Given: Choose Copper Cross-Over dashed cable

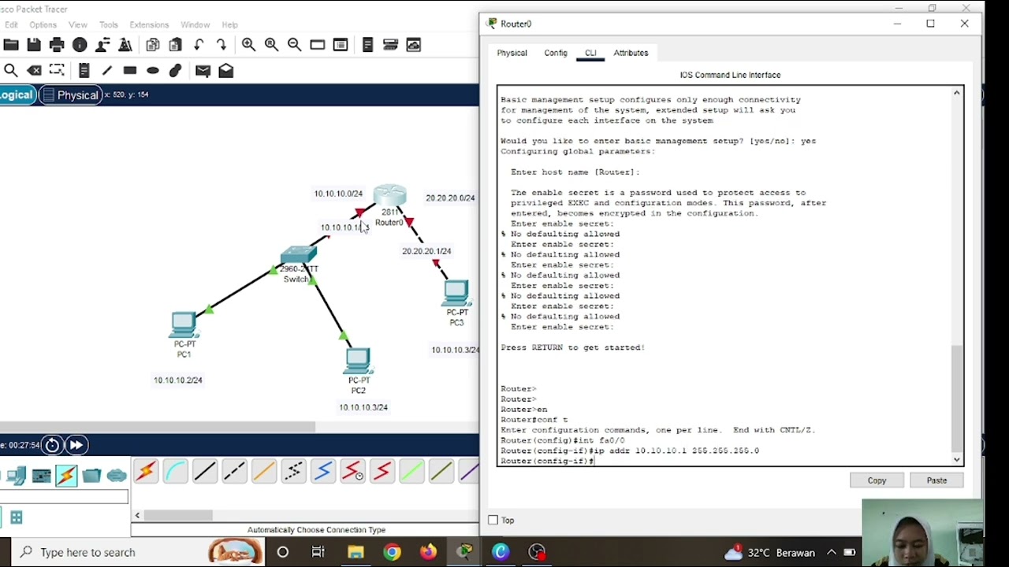Looking at the screenshot, I should [x=234, y=472].
